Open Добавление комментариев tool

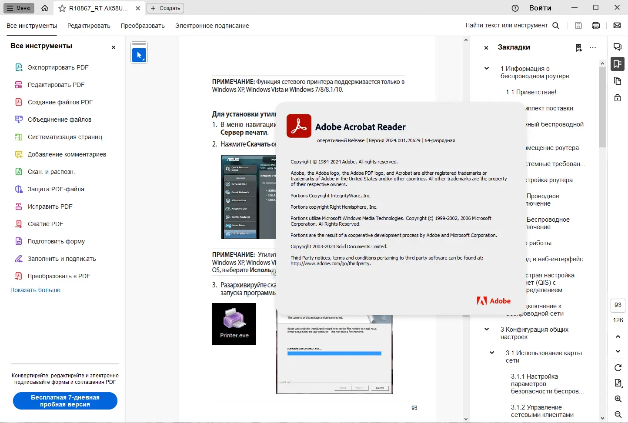[x=67, y=154]
